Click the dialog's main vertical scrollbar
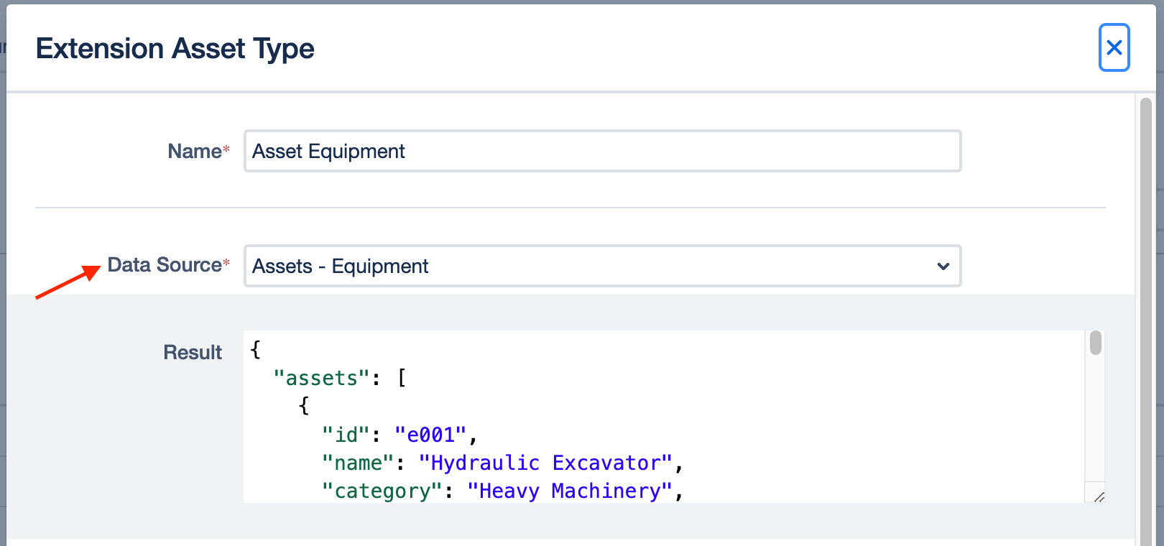The width and height of the screenshot is (1164, 546). click(1145, 316)
